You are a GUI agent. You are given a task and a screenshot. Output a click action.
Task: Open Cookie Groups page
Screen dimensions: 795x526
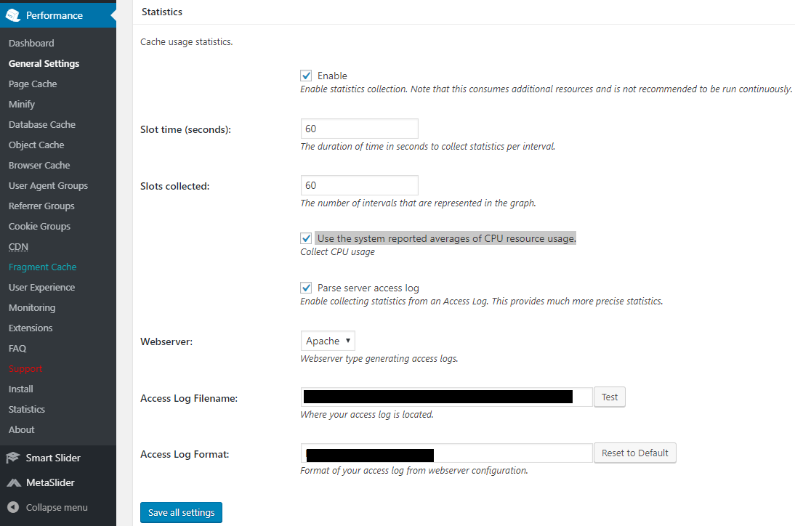(39, 226)
